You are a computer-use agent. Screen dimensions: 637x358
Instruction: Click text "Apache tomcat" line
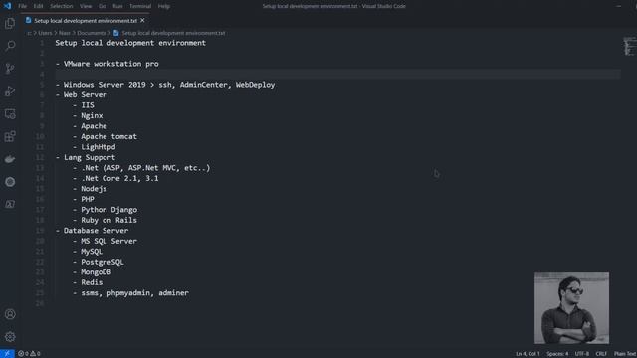[x=108, y=137]
